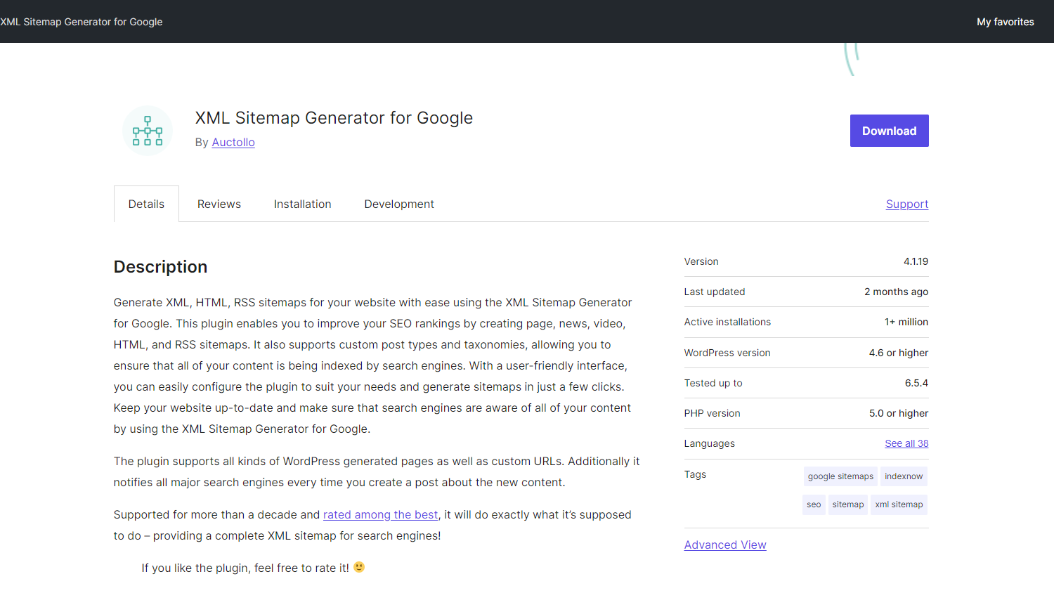1054x593 pixels.
Task: Switch to the Details tab
Action: pos(146,204)
